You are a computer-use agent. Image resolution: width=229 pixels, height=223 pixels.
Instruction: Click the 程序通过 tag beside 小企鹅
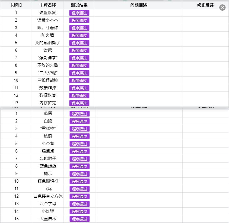tap(79, 144)
